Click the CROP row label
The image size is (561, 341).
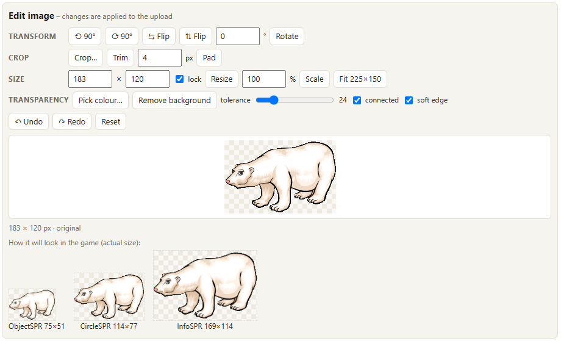click(x=19, y=58)
